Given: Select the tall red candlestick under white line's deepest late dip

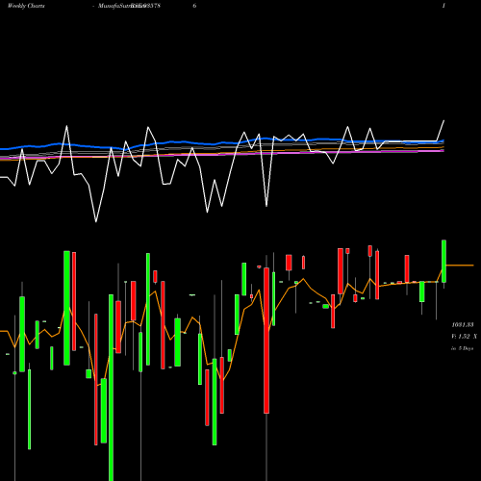Looking at the screenshot, I should (x=266, y=341).
